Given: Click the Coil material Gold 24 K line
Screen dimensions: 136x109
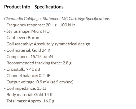Looking at the screenshot, I should pyautogui.click(x=27, y=50).
